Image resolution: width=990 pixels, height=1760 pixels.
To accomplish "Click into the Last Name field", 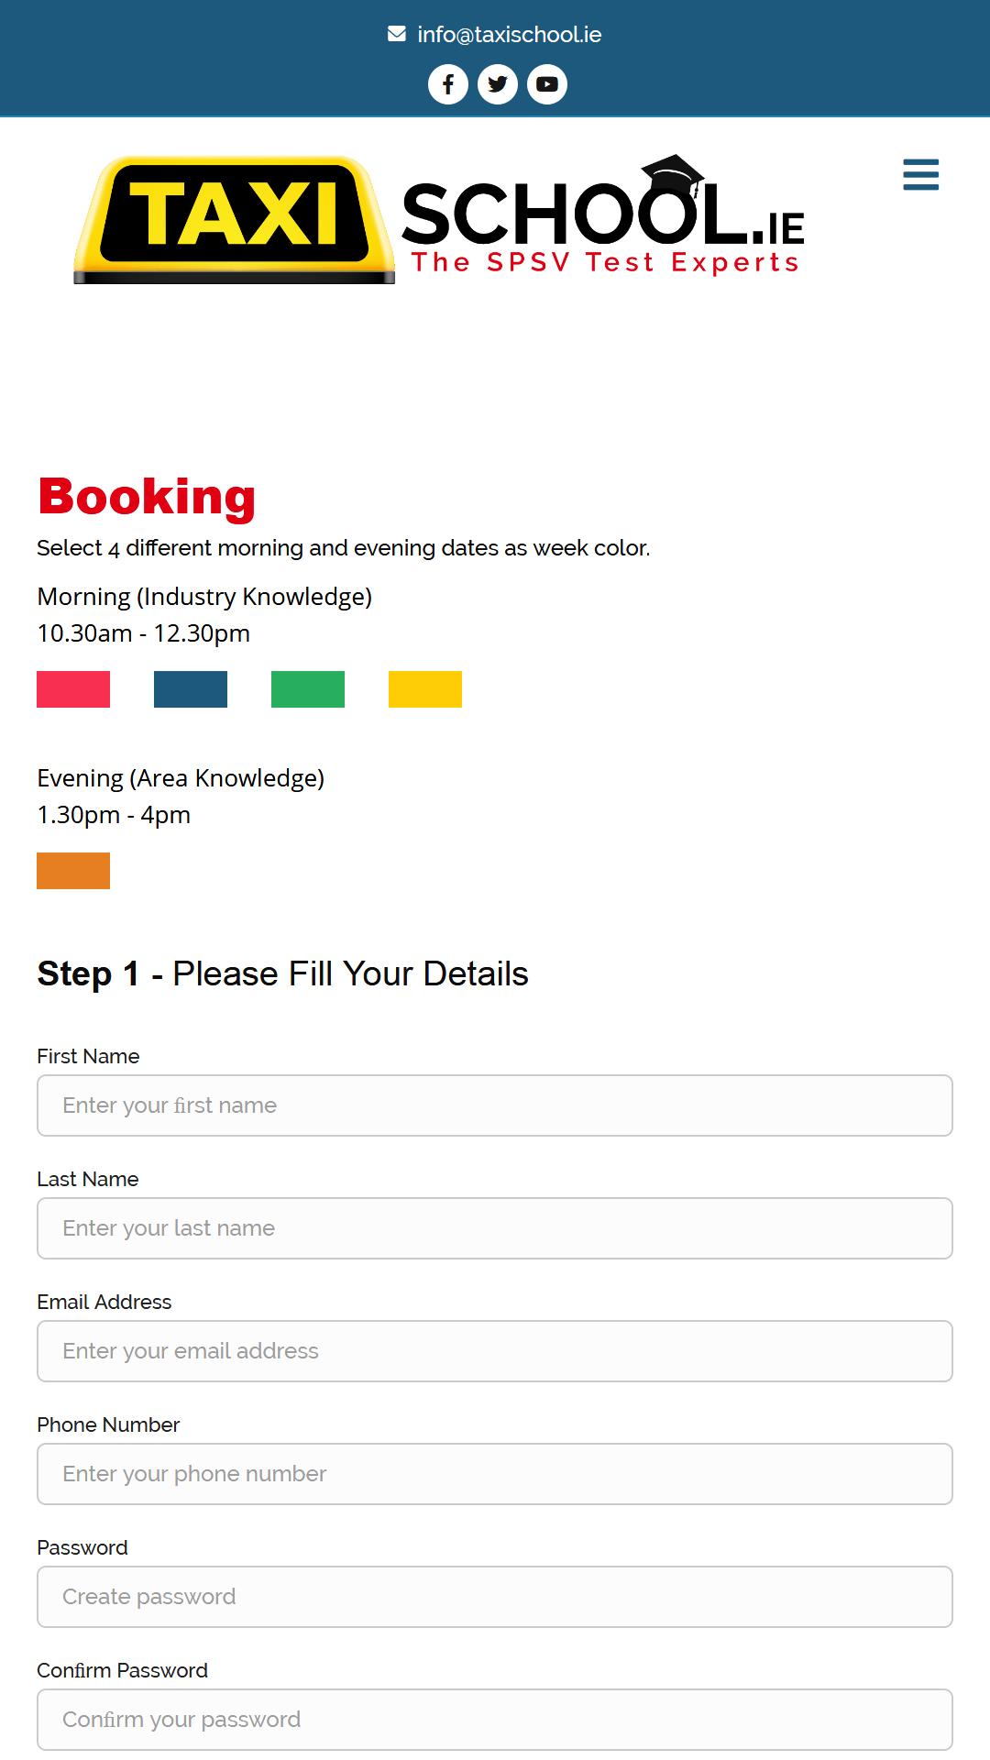I will tap(495, 1228).
